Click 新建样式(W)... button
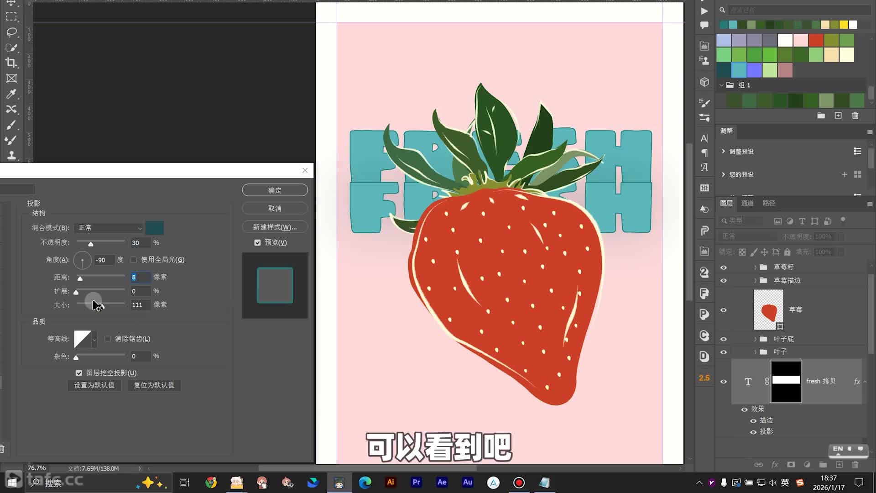This screenshot has width=876, height=493. 275,227
